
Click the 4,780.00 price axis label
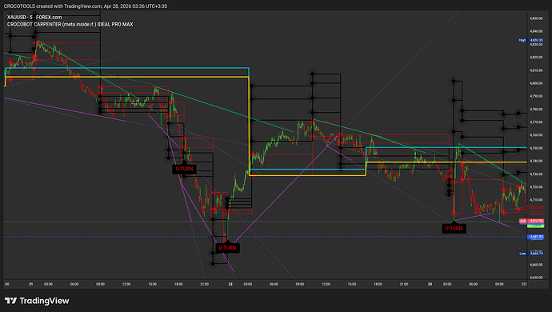(x=536, y=109)
